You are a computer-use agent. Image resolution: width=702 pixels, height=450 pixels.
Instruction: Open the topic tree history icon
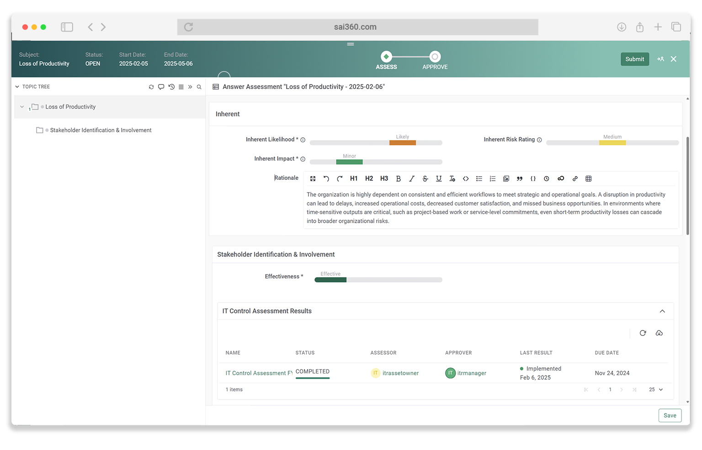[x=171, y=87]
